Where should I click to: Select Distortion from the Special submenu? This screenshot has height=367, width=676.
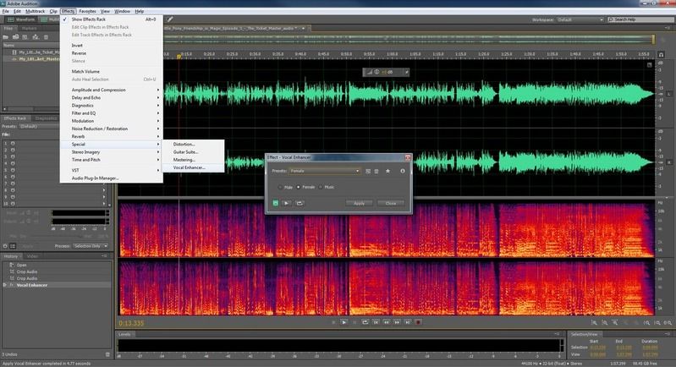(193, 145)
